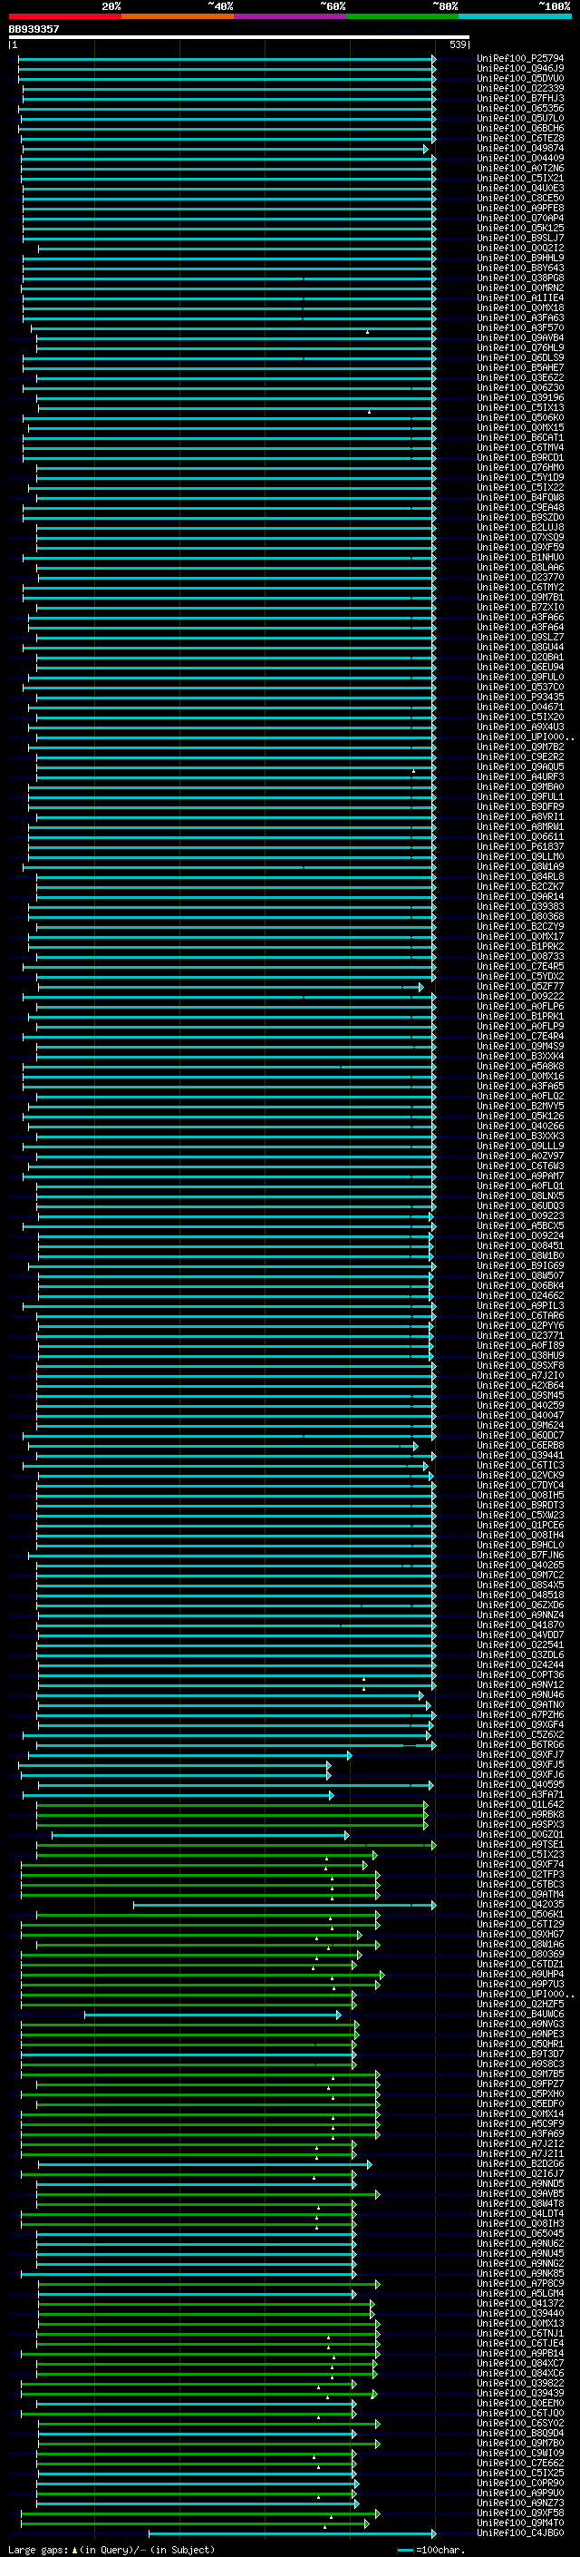Select label UniRef100_Q1PCE6
Viewport: 580px width, 2557px height.
click(520, 1525)
